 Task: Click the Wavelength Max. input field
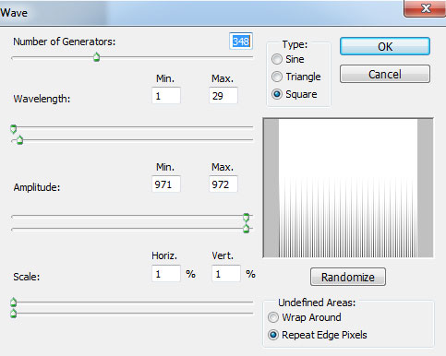[223, 96]
